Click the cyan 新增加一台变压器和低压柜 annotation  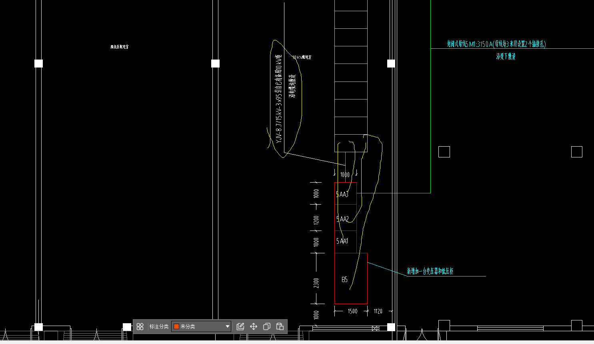(x=430, y=271)
